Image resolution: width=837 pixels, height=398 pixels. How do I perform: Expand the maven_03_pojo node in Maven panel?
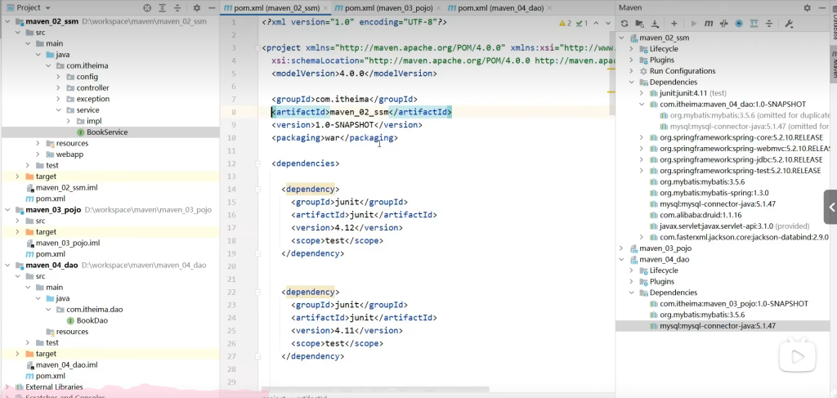coord(622,248)
